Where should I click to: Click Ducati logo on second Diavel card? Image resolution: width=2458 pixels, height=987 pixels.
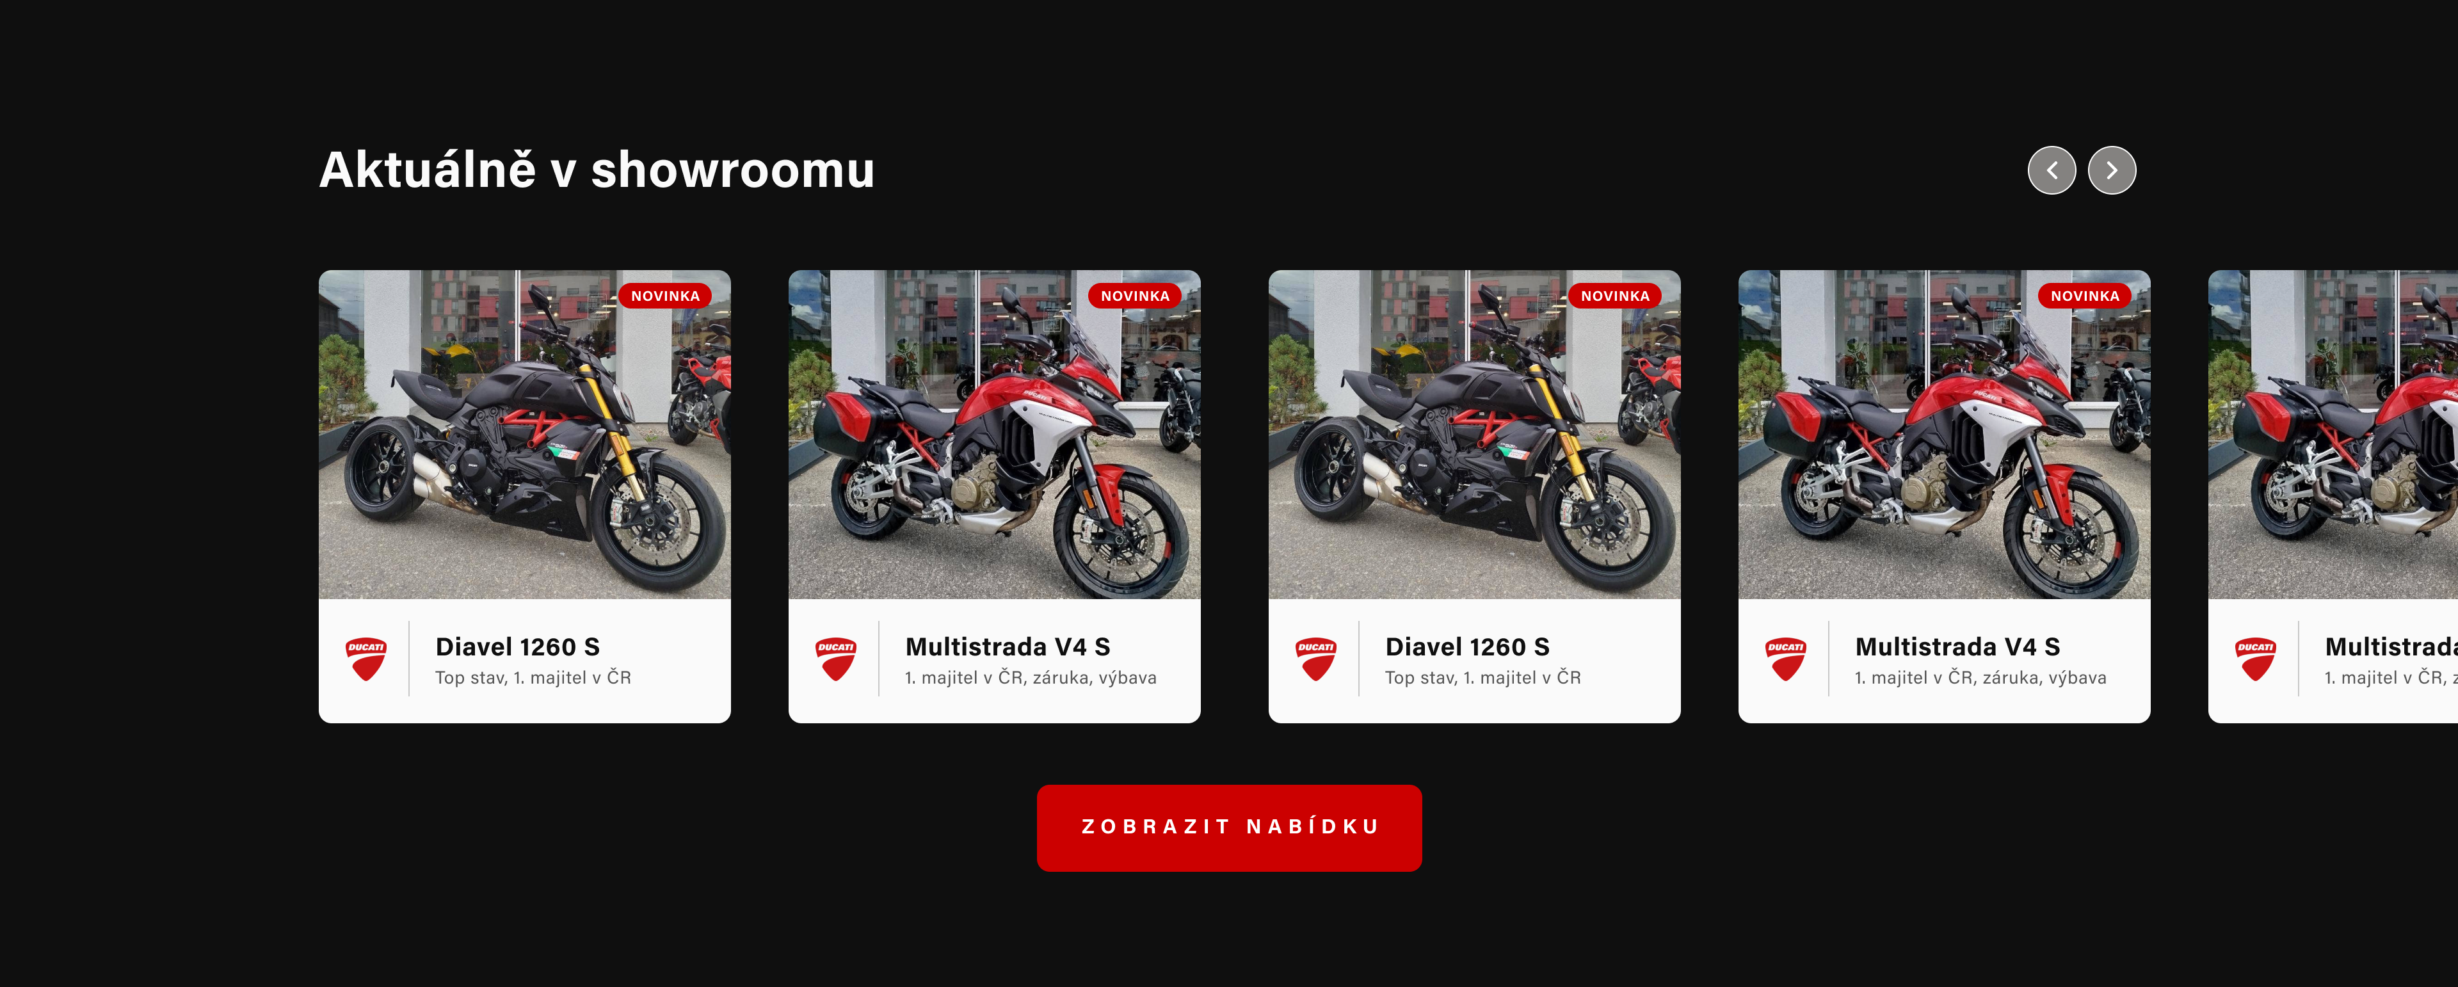click(1315, 659)
